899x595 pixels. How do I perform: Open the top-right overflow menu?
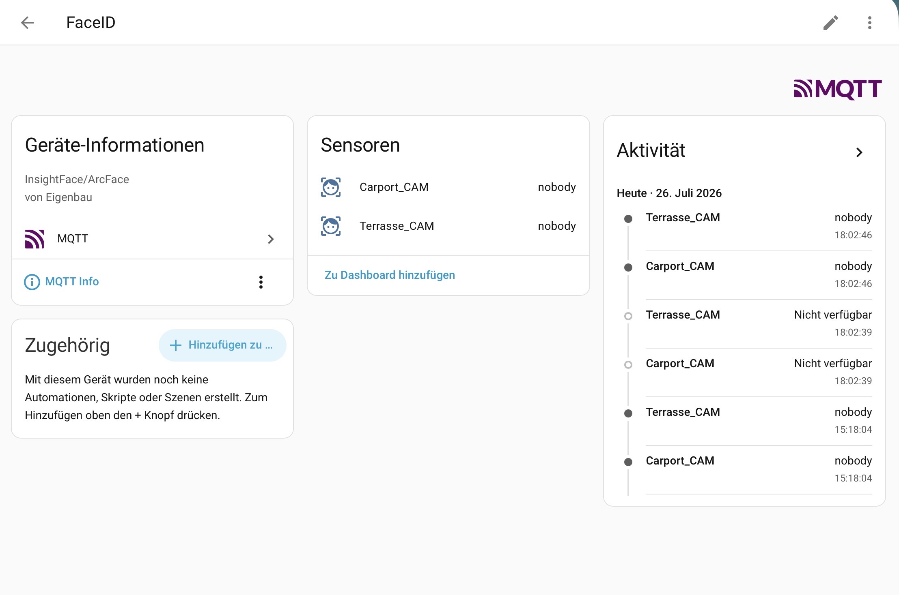pyautogui.click(x=869, y=23)
